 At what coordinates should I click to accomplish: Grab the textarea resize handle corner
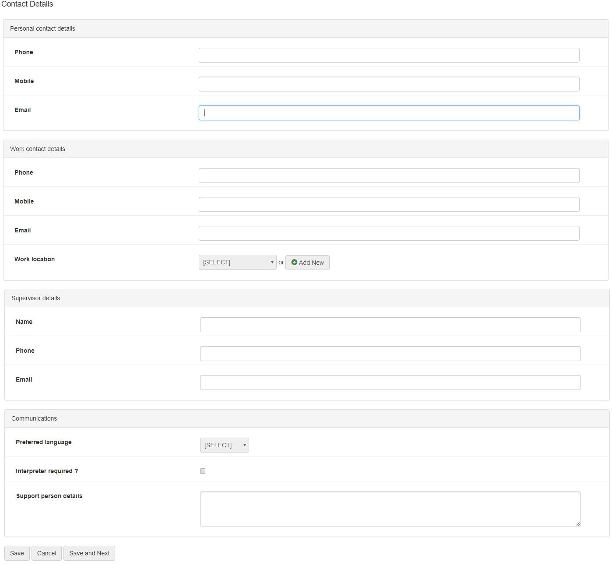pyautogui.click(x=578, y=524)
